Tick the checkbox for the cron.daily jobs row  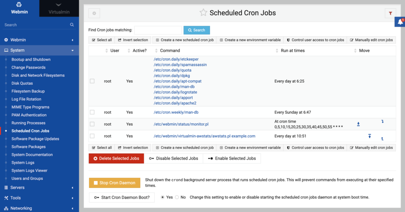pyautogui.click(x=92, y=81)
